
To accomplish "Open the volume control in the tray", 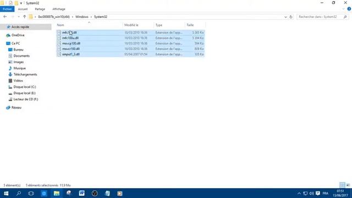I will tap(312, 194).
